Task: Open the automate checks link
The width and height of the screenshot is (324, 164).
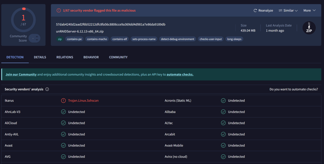Action: 180,75
